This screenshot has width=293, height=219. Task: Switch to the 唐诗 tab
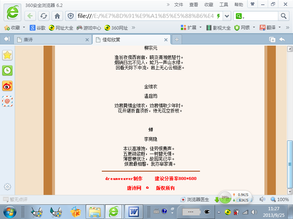pos(51,39)
